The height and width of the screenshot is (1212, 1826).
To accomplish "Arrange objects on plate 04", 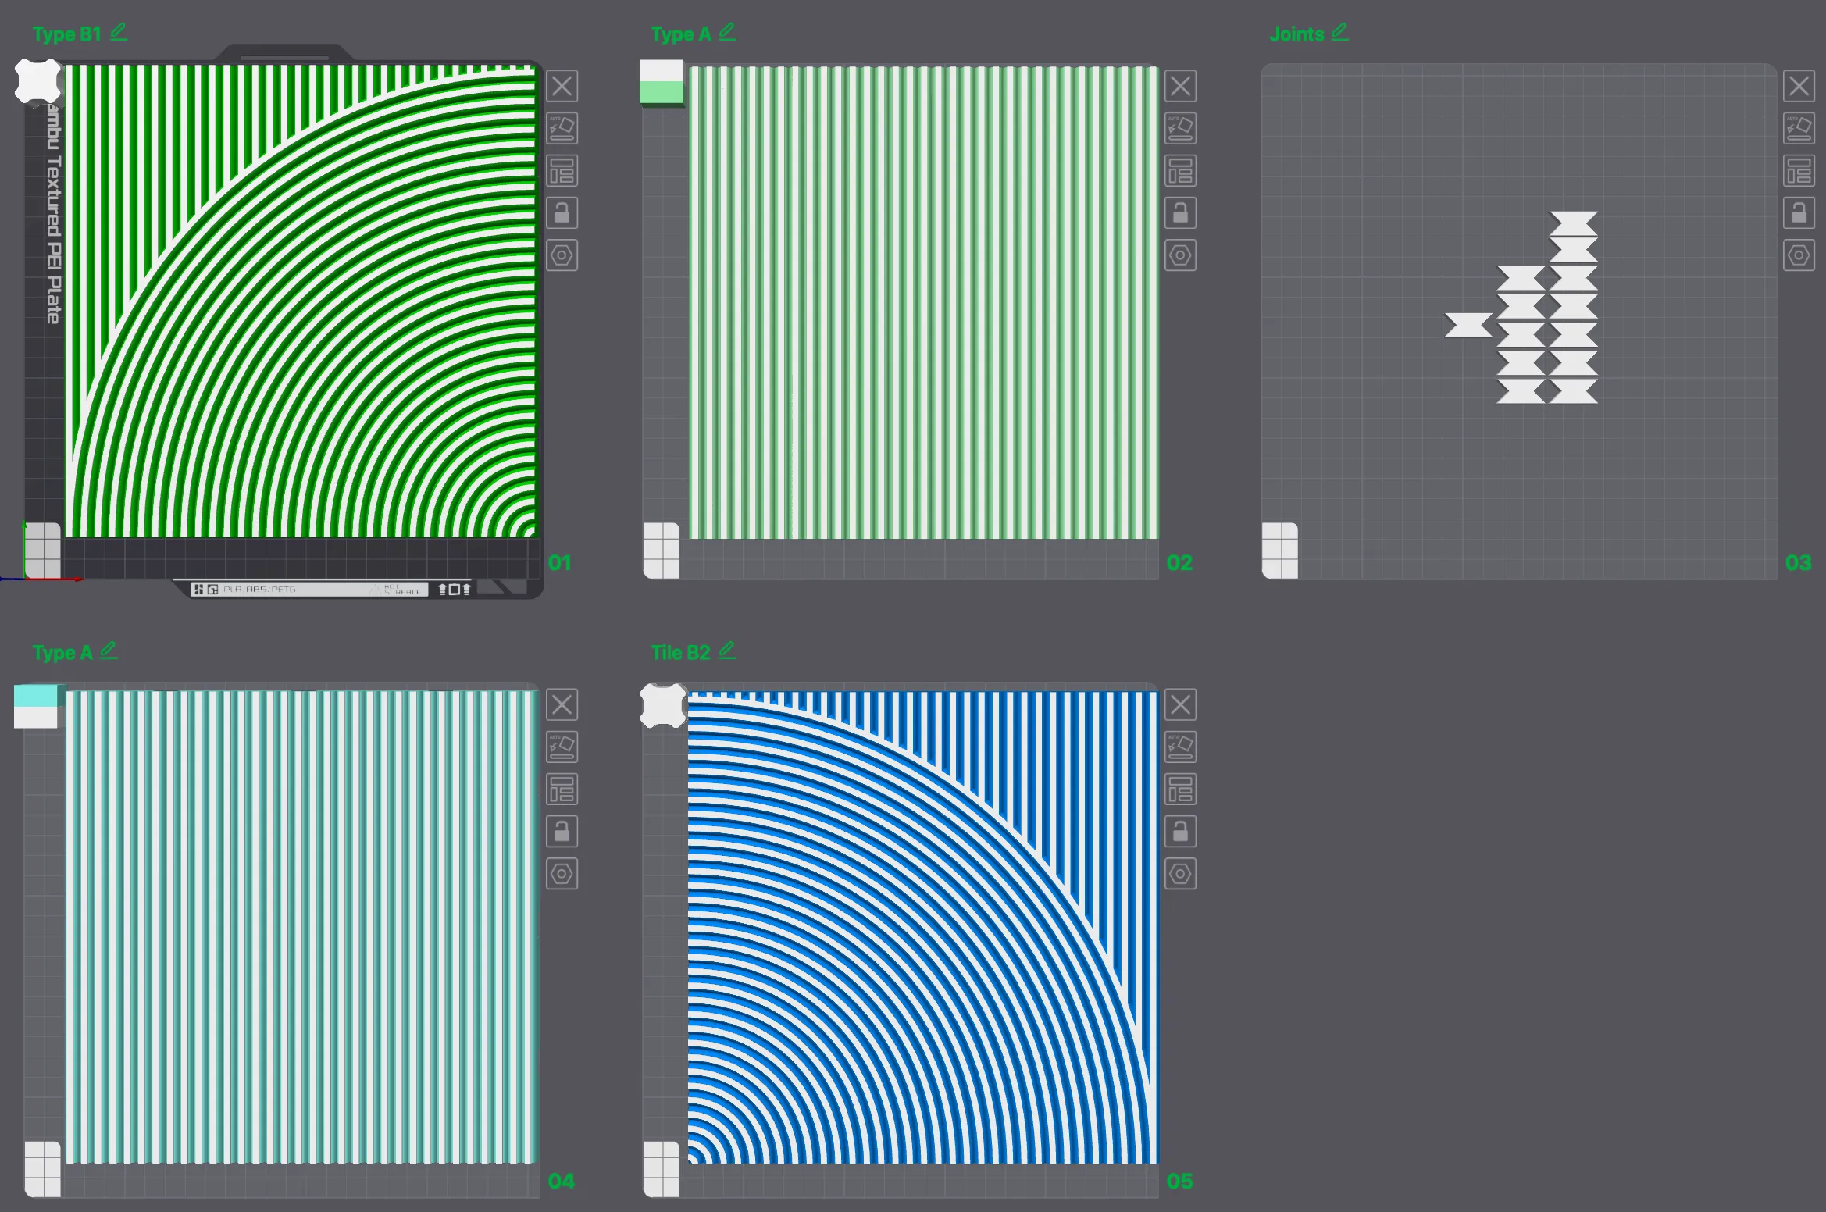I will coord(562,789).
